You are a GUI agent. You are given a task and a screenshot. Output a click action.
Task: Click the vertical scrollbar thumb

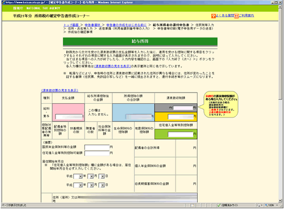pyautogui.click(x=280, y=54)
